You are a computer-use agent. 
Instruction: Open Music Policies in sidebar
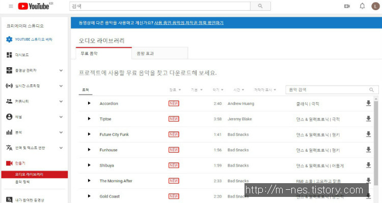click(x=22, y=182)
